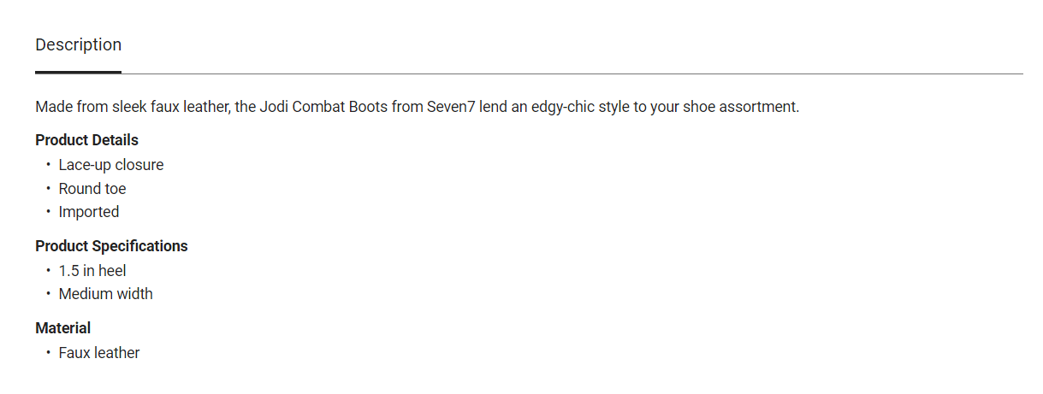
Task: Click the bullet before Round toe
Action: [48, 189]
